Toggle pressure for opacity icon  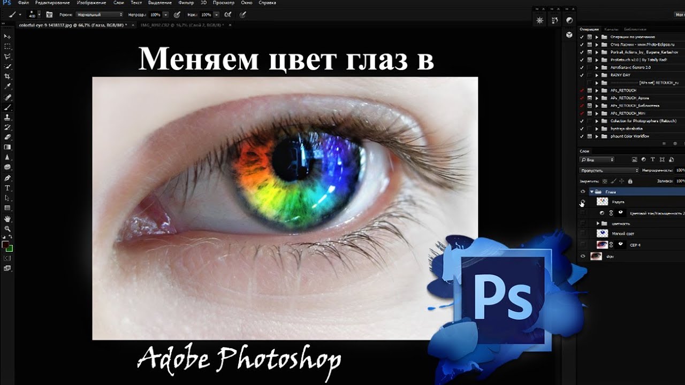tap(177, 14)
